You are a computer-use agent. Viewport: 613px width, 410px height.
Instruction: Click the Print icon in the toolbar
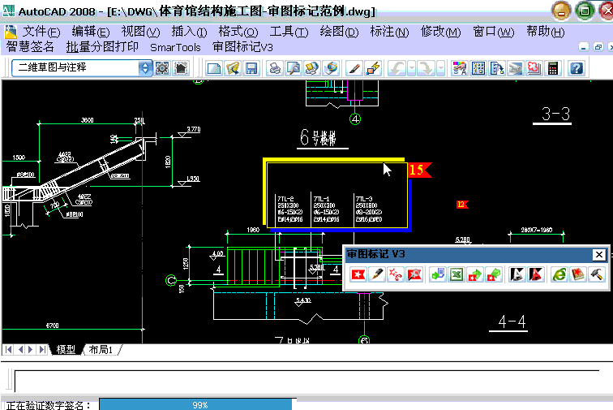coord(275,68)
